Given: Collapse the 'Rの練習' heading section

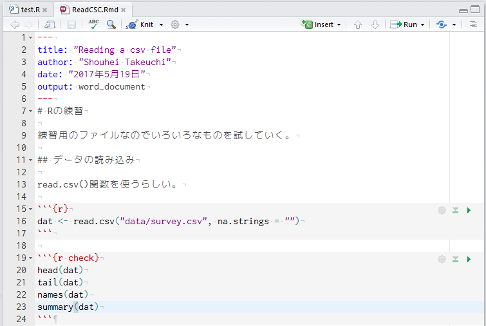Looking at the screenshot, I should (32, 111).
